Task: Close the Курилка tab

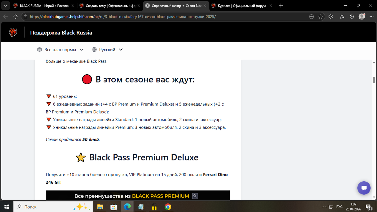Action: click(x=271, y=6)
